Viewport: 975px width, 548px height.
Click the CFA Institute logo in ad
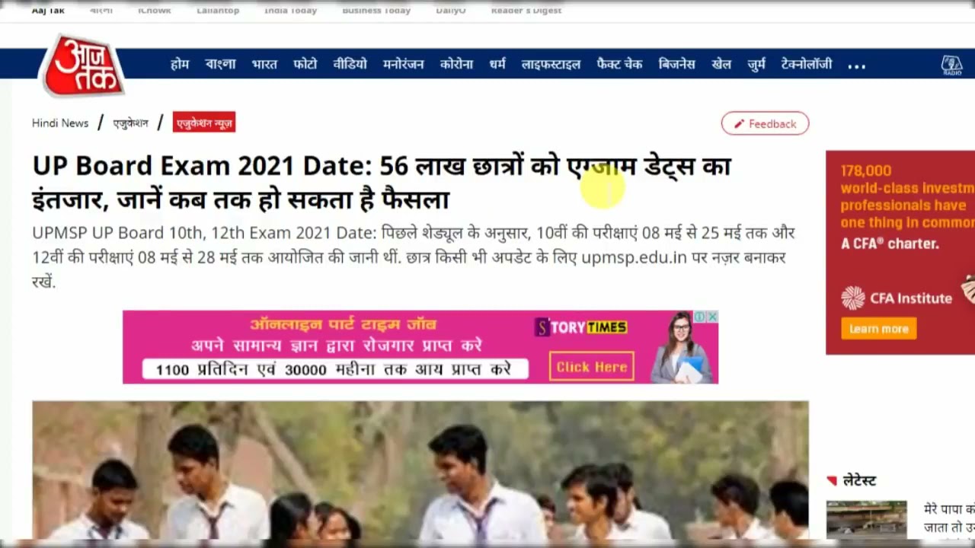click(x=897, y=298)
